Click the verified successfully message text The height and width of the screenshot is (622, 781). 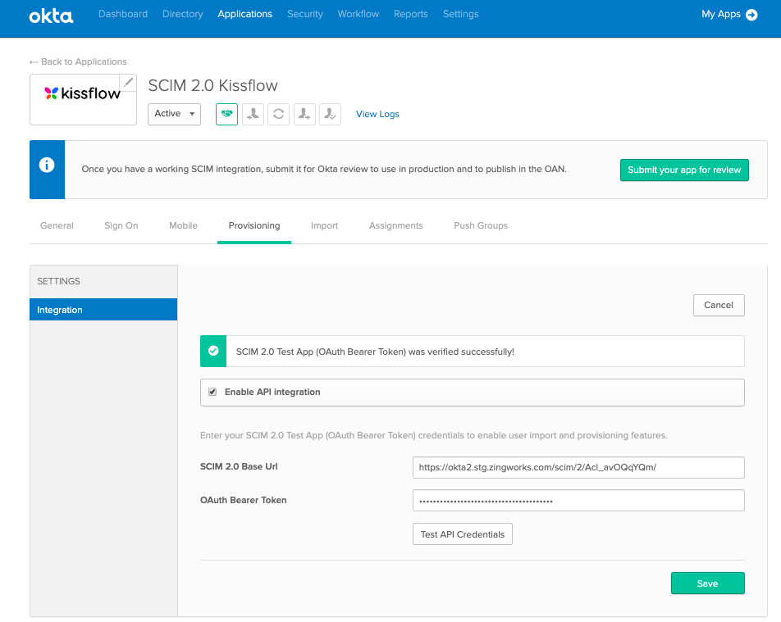coord(375,352)
